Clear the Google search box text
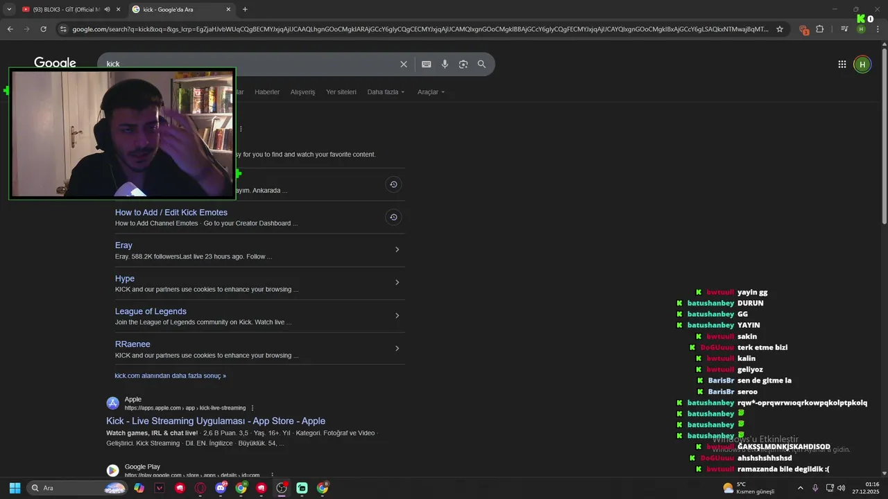This screenshot has height=499, width=888. coord(404,64)
